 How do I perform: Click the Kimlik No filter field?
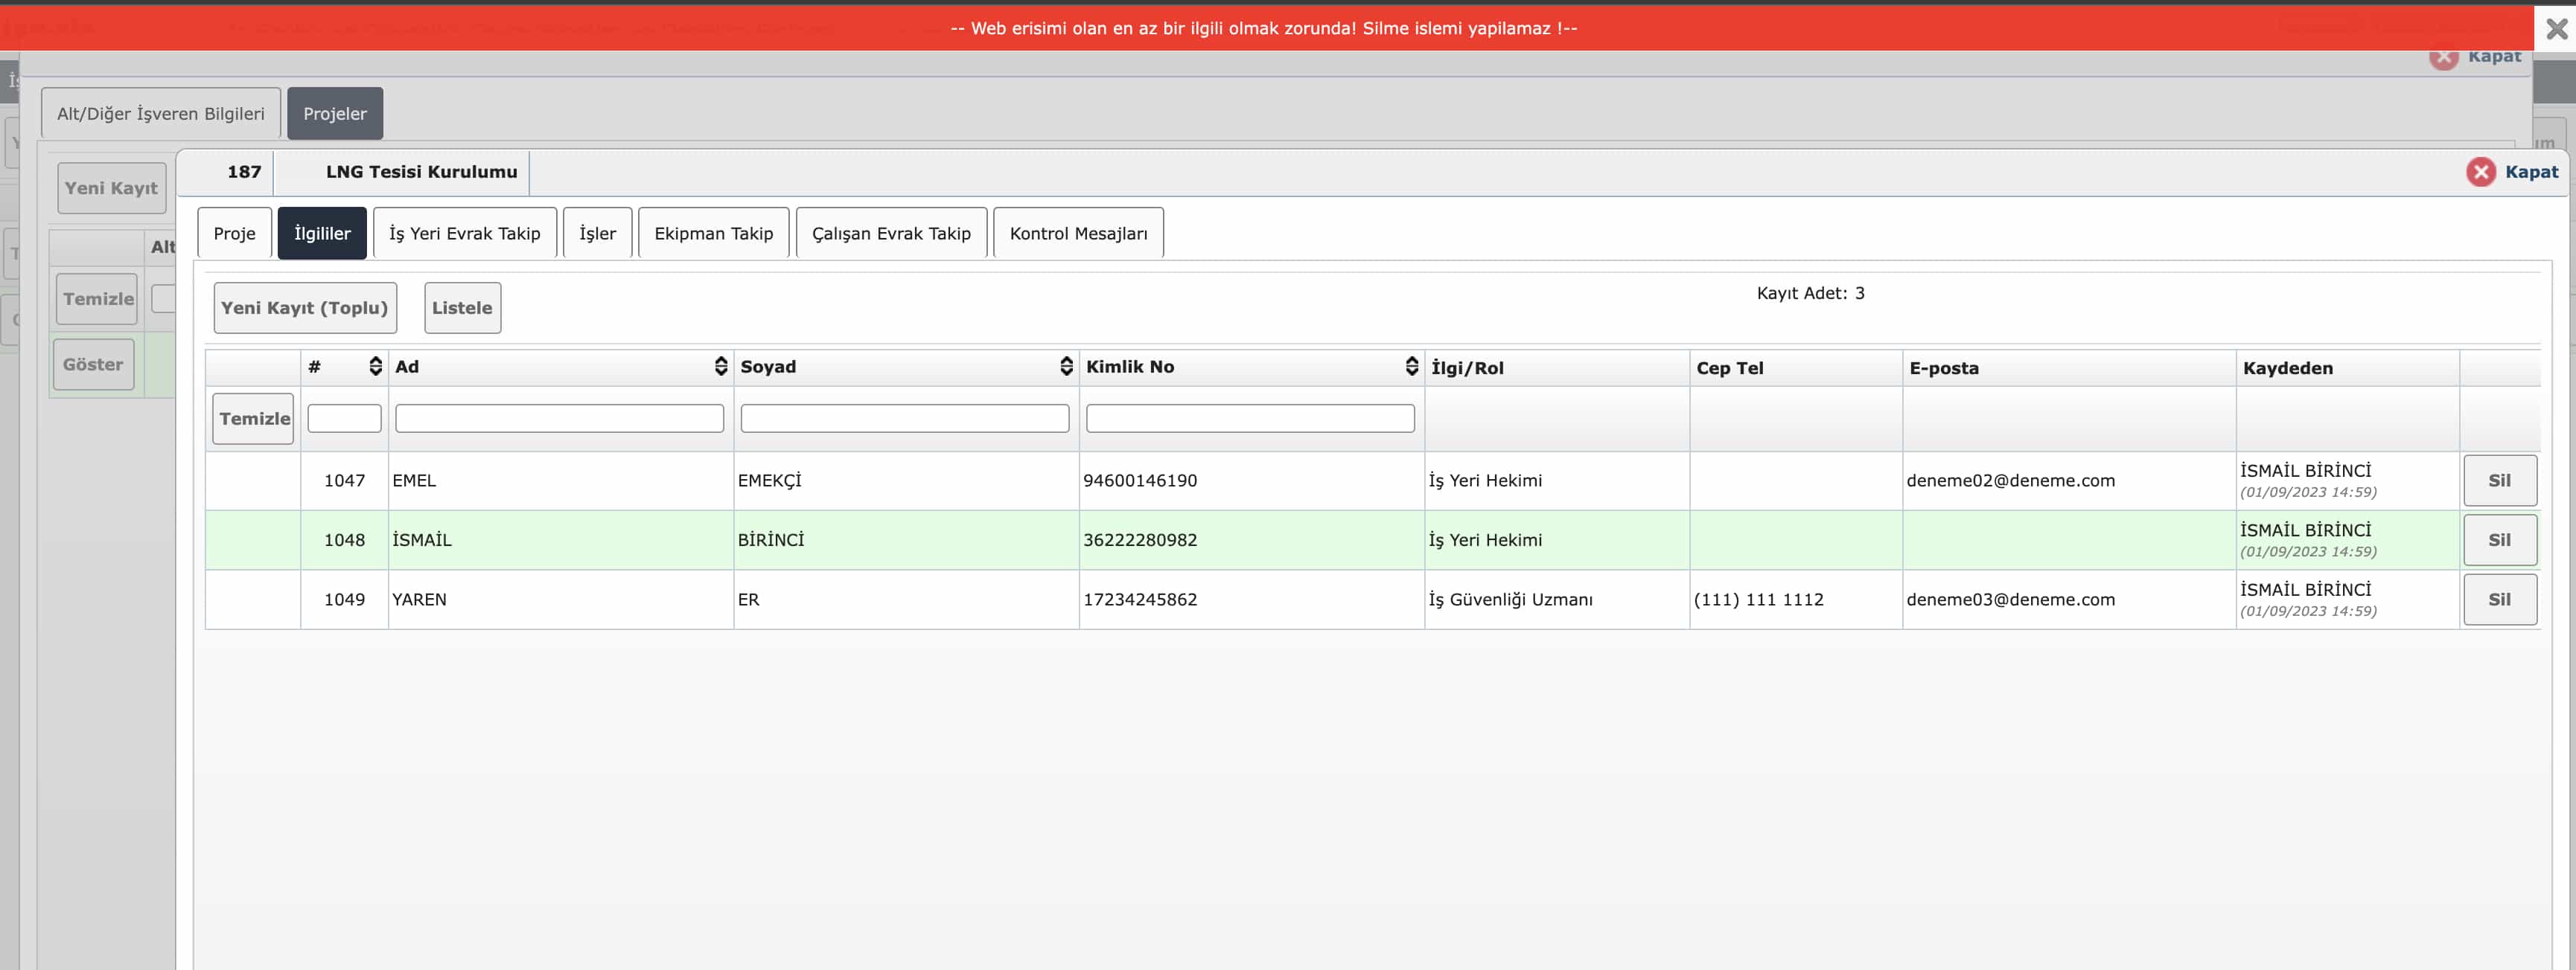[1249, 419]
